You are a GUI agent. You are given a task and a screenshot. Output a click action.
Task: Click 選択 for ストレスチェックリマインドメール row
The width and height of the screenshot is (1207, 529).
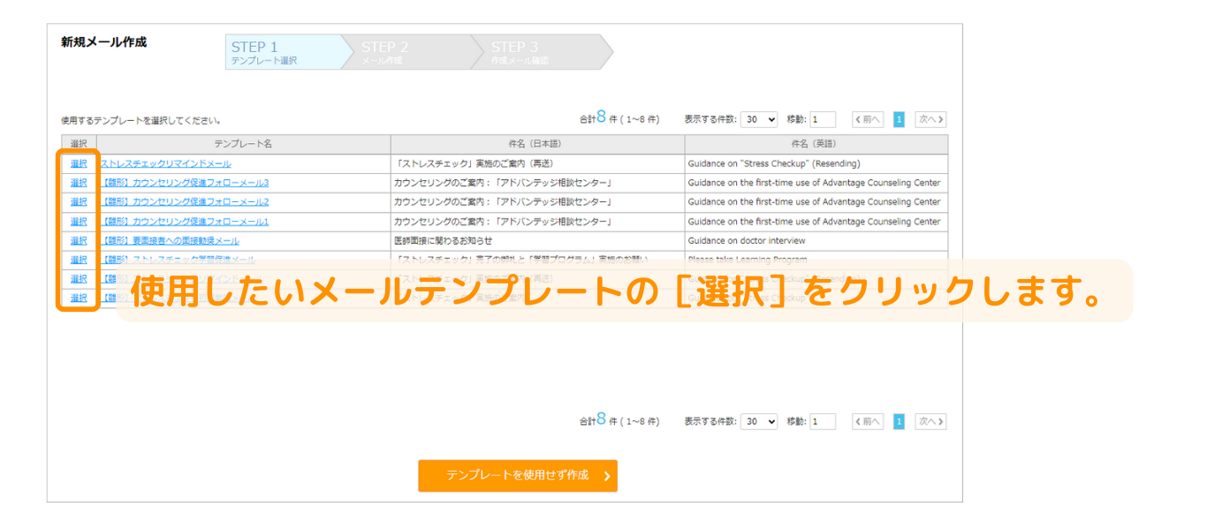point(79,163)
